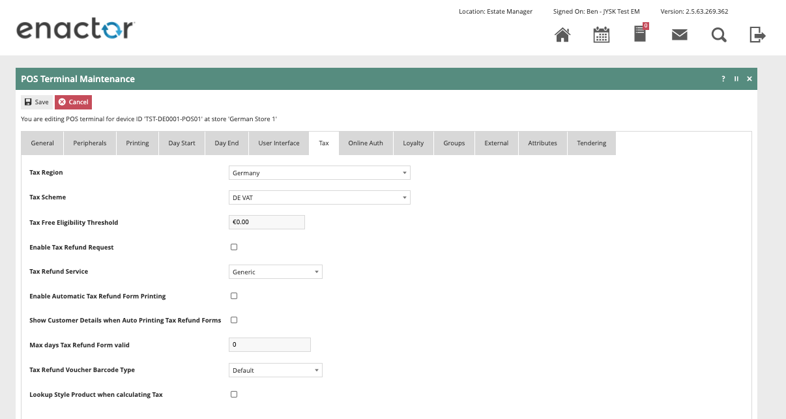Click the Tax Free Eligibility Threshold field
This screenshot has width=786, height=419.
[267, 222]
